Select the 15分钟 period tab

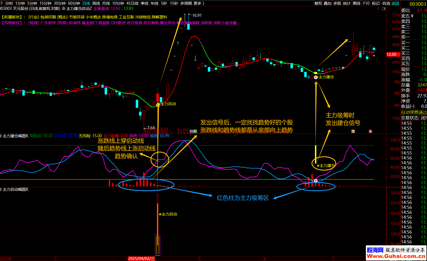(45, 3)
